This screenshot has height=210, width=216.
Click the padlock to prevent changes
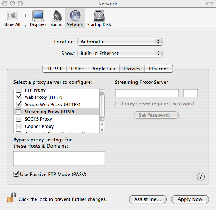pyautogui.click(x=11, y=197)
